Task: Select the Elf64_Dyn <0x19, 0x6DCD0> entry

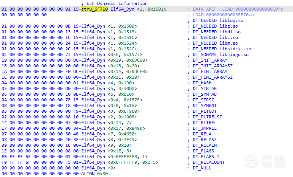Action: (114, 60)
